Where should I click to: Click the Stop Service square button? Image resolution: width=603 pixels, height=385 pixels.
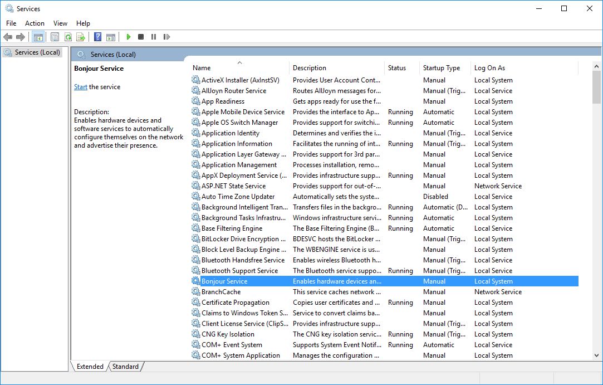(141, 37)
